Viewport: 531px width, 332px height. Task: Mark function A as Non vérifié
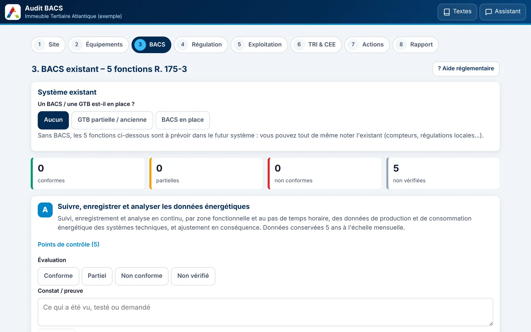pyautogui.click(x=193, y=276)
